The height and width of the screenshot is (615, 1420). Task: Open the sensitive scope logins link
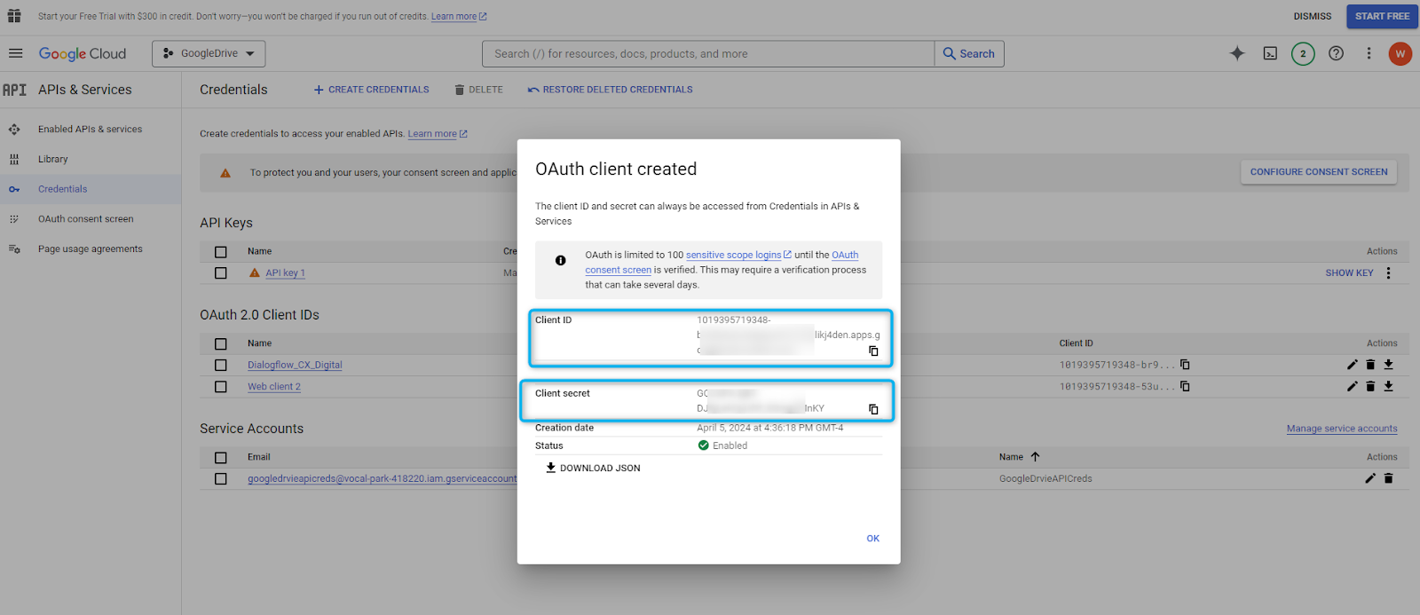click(x=738, y=255)
